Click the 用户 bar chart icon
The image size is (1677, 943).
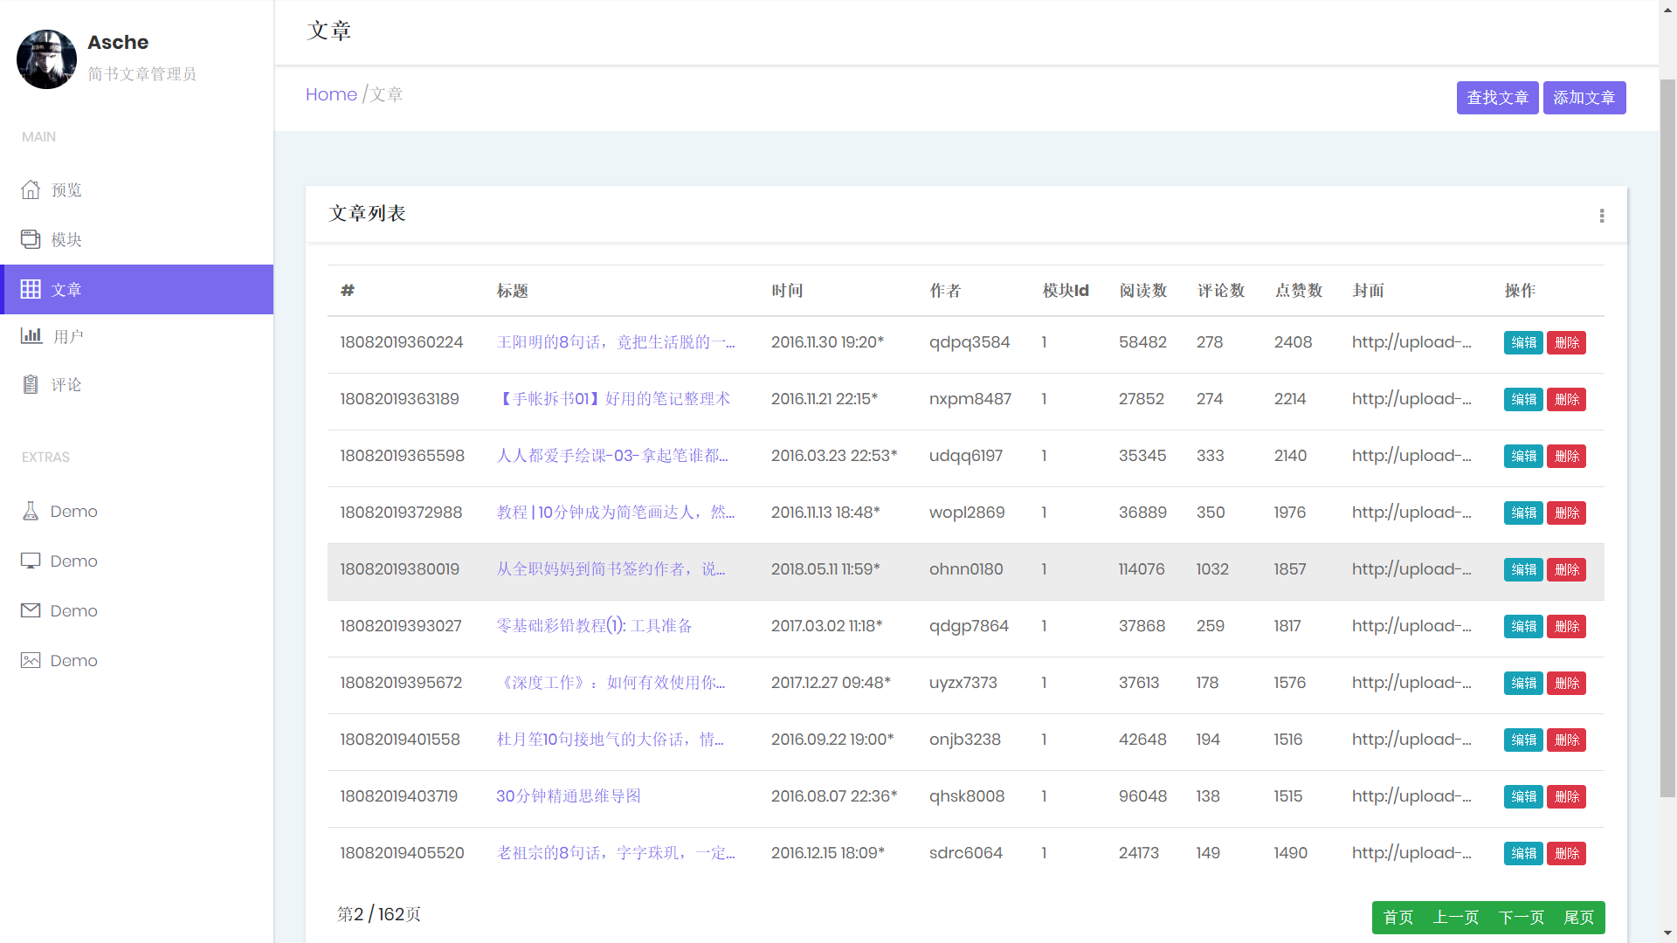point(31,335)
